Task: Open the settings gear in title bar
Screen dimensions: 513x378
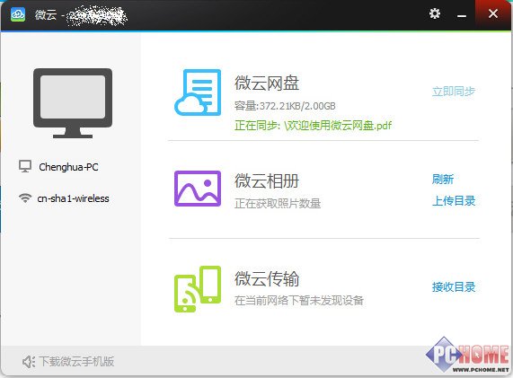Action: [435, 13]
